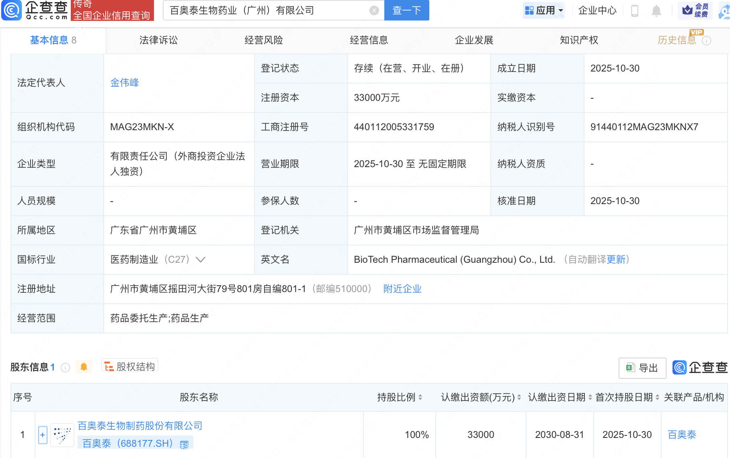Open legal representative 金伟峰 link
The height and width of the screenshot is (458, 730).
pyautogui.click(x=125, y=83)
